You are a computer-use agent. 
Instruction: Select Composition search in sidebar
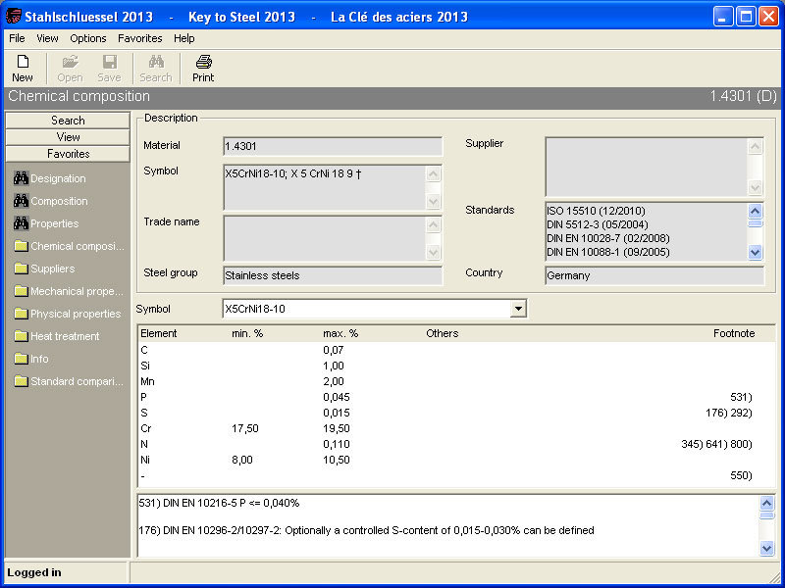pos(51,201)
